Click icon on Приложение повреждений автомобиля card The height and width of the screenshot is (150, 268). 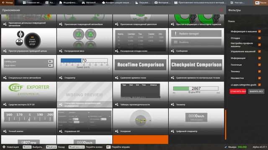[x=61, y=24]
